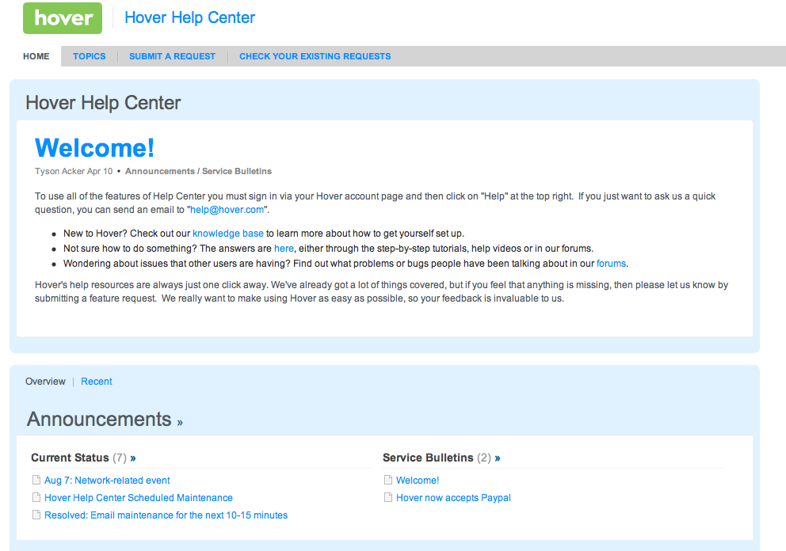Select Check Your Existing Requests tab
The image size is (786, 551).
(x=315, y=56)
